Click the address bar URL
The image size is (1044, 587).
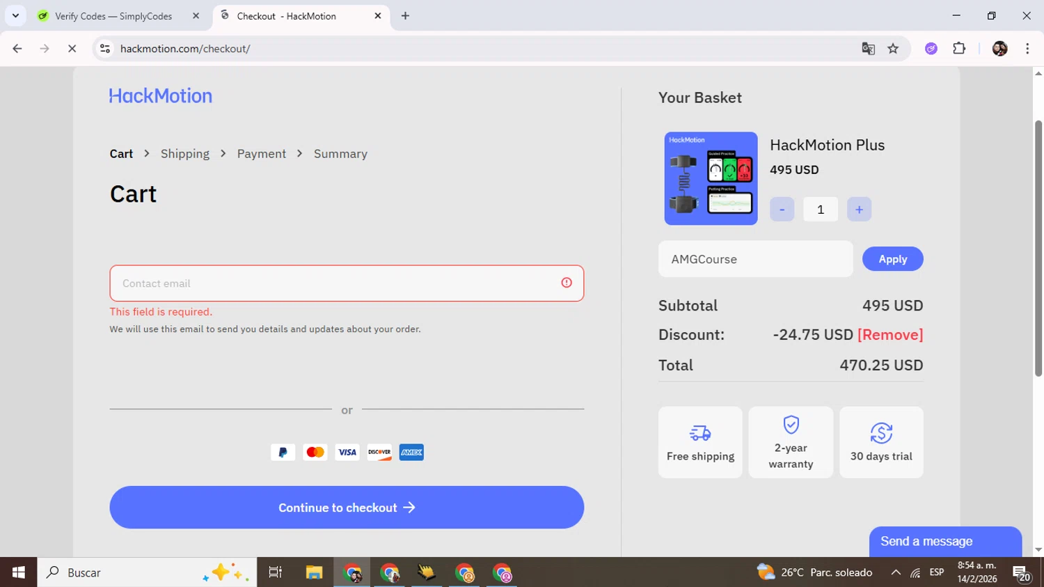tap(185, 49)
